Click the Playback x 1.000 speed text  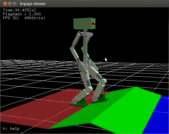click(x=22, y=14)
